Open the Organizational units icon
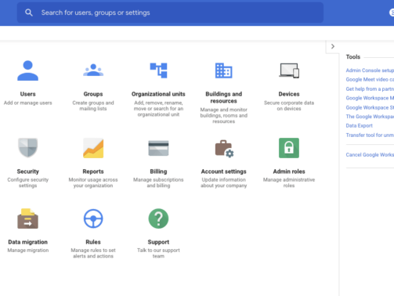The image size is (394, 296). tap(158, 70)
